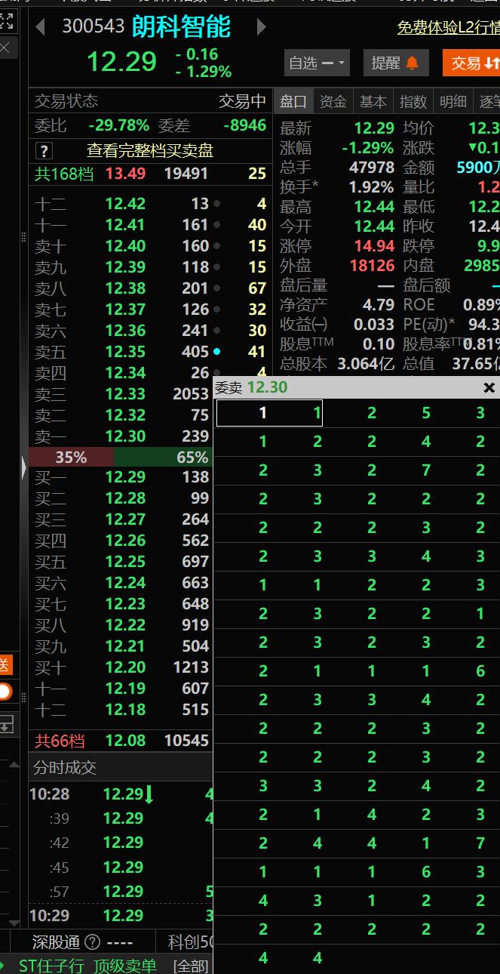Click the panel collapse arrow handle
Image resolution: width=500 pixels, height=974 pixels.
tap(24, 470)
